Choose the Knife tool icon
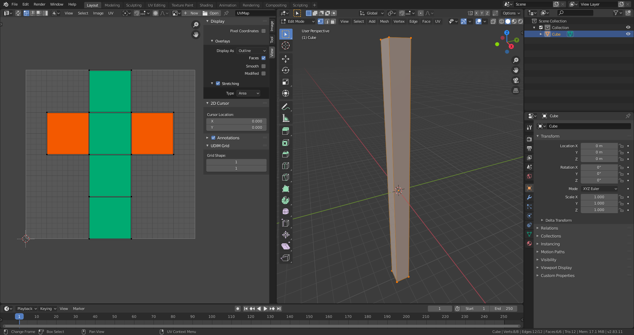This screenshot has height=335, width=634. tap(286, 177)
